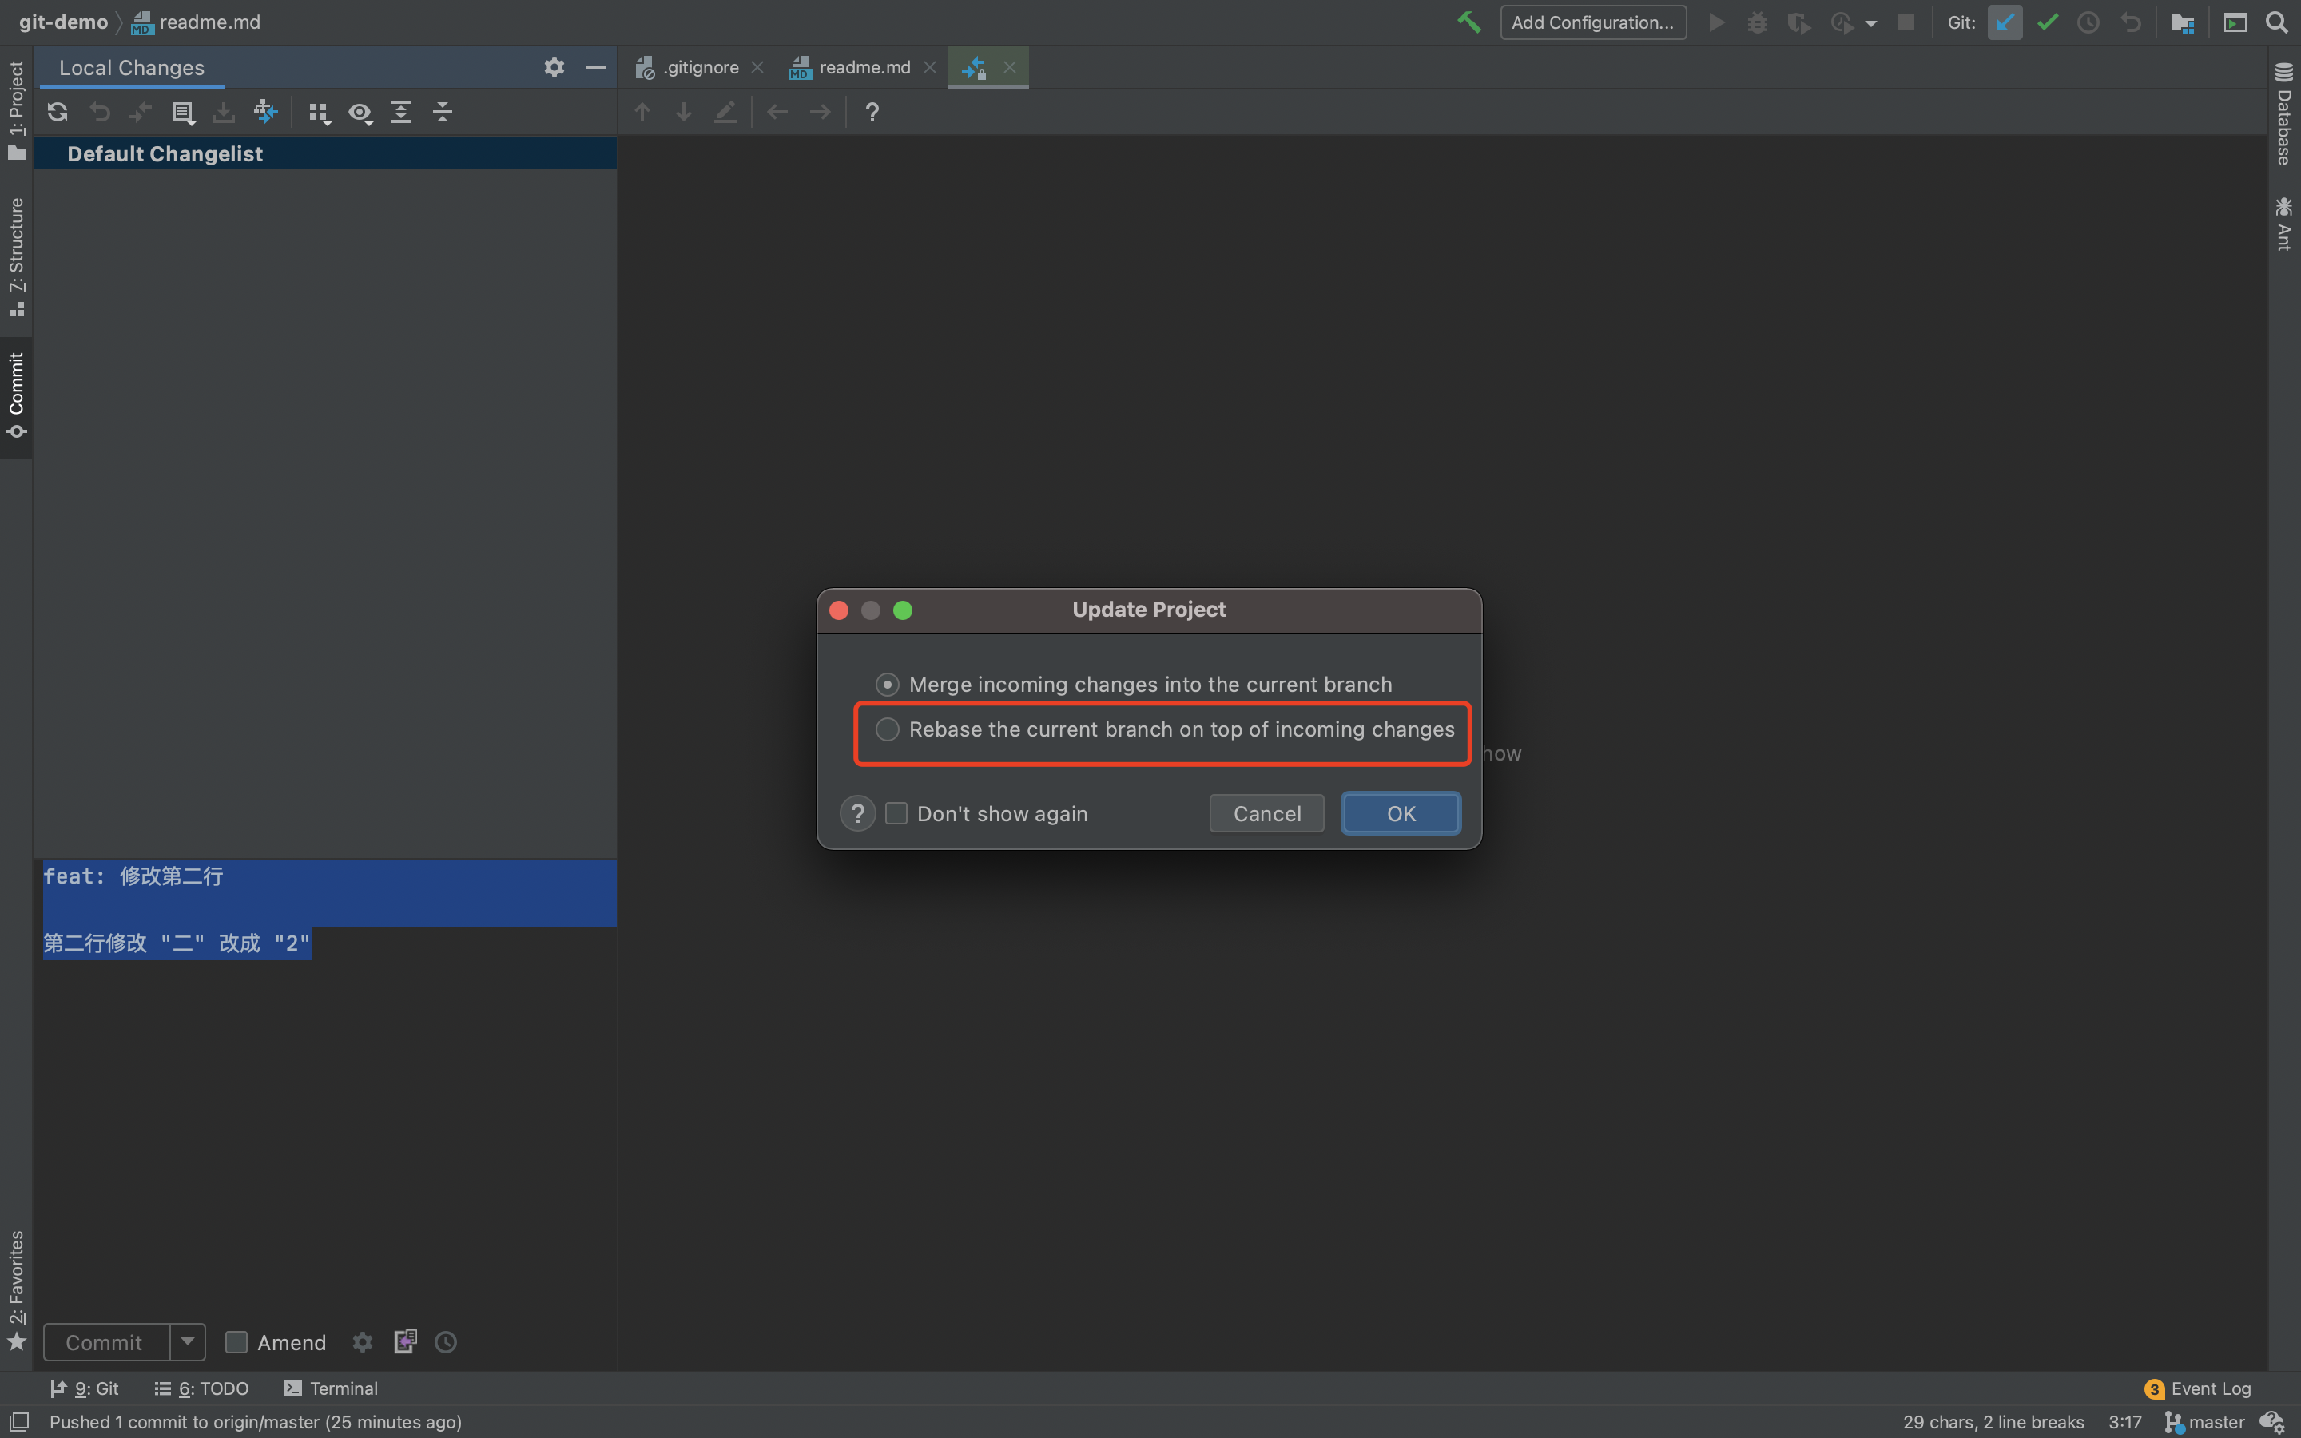2301x1438 pixels.
Task: Click the Expand All icon in changes toolbar
Action: pos(401,112)
